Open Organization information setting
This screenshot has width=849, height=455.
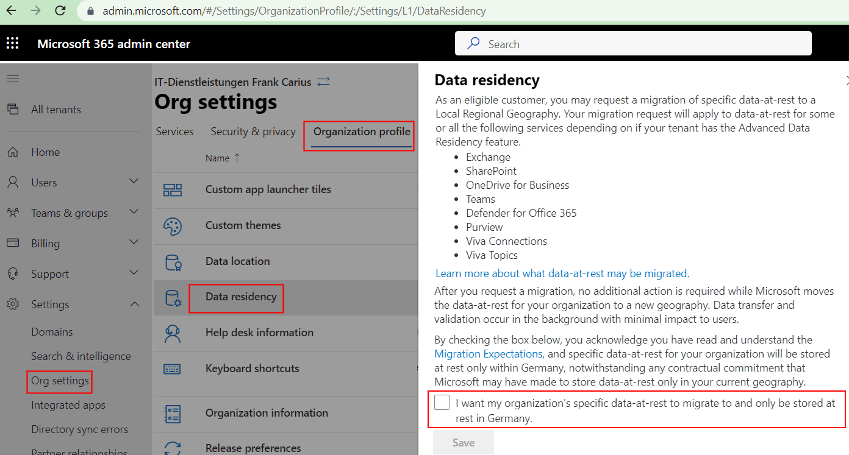pyautogui.click(x=267, y=413)
